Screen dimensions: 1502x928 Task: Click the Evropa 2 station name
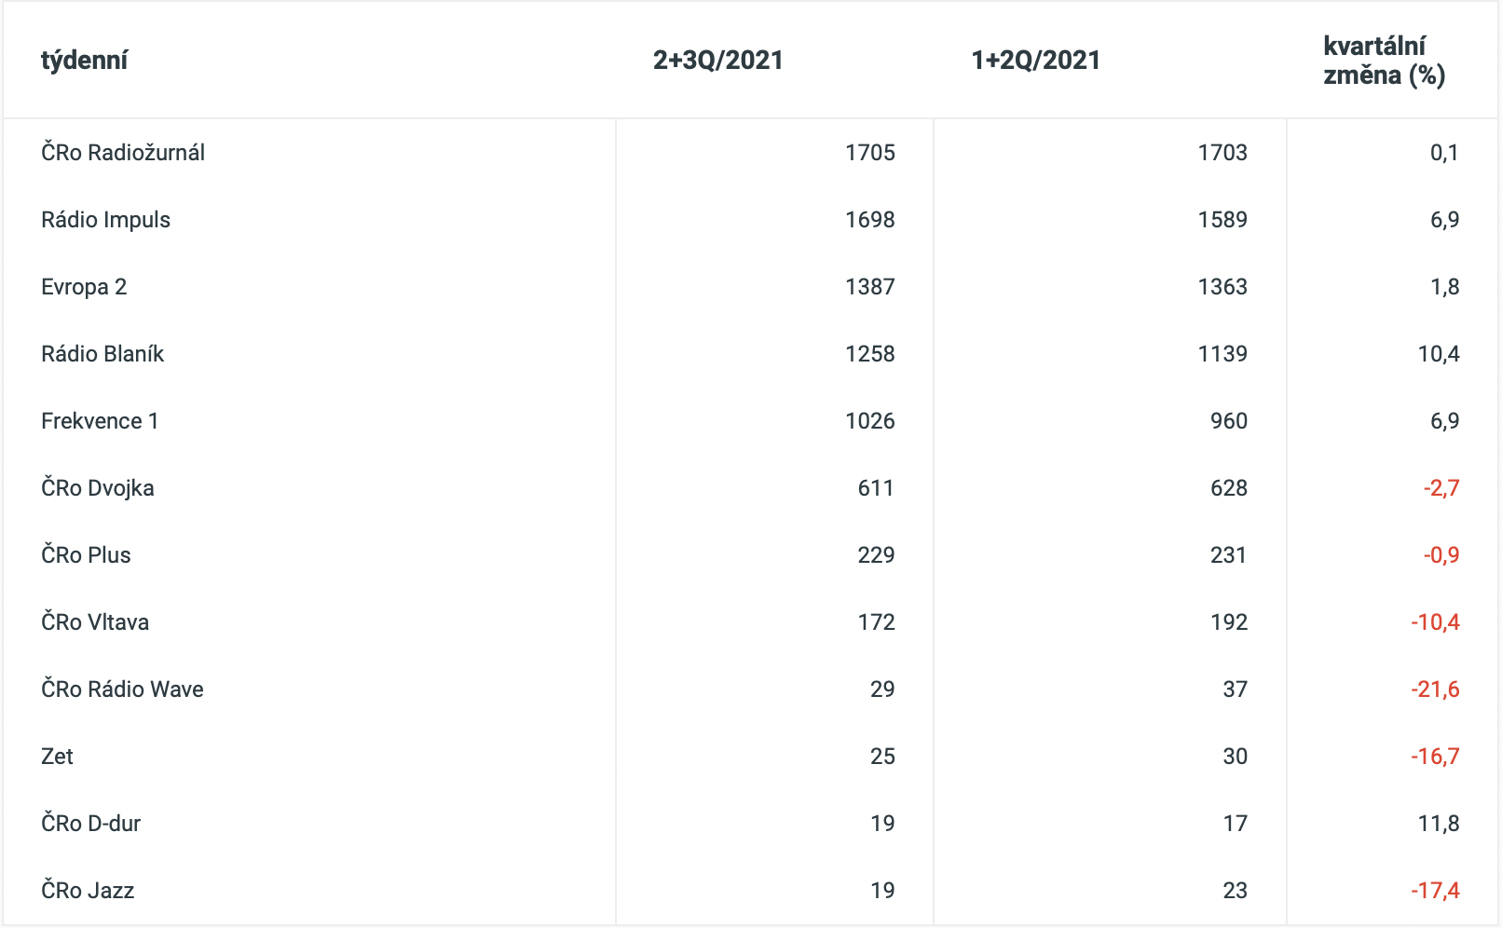tap(84, 287)
